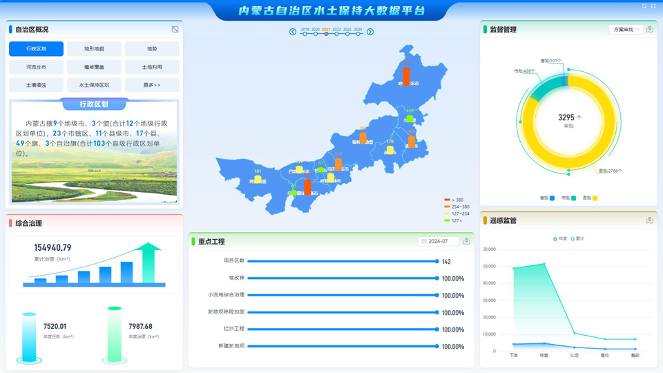Open the 2024-07 date picker

[x=439, y=242]
